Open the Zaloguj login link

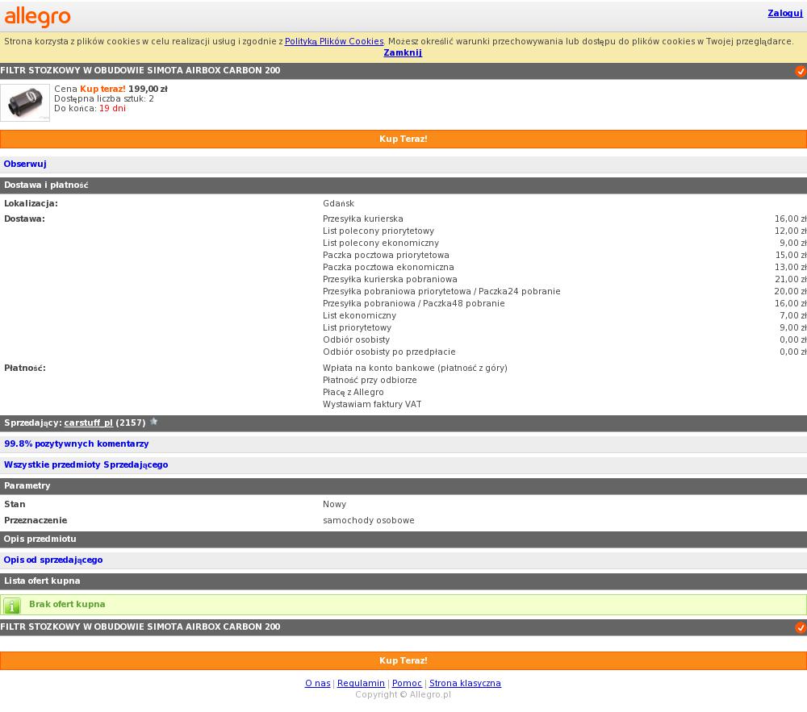pos(785,13)
